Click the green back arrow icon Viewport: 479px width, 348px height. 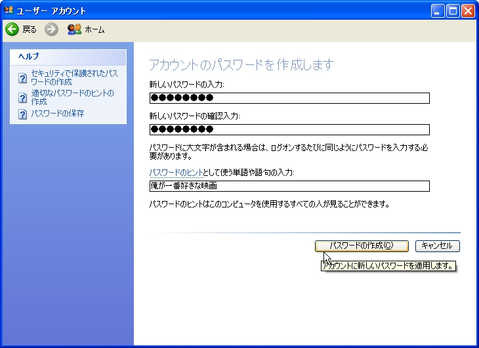tap(12, 30)
